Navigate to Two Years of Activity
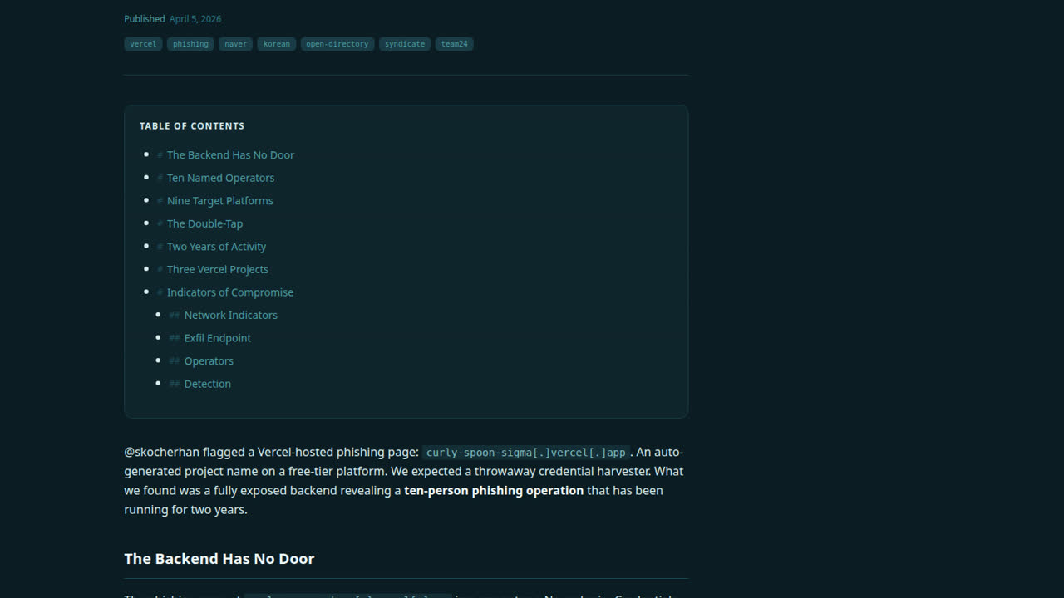 click(x=216, y=247)
